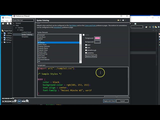Open the New wizard dropdown arrow
Viewport: 160px width, 120px height.
coord(5,23)
